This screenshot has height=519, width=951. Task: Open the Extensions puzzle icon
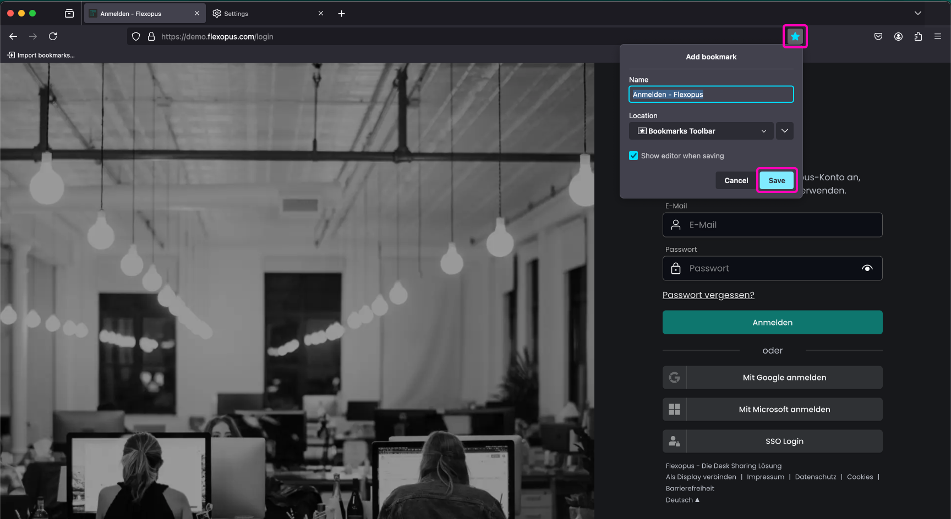click(918, 36)
